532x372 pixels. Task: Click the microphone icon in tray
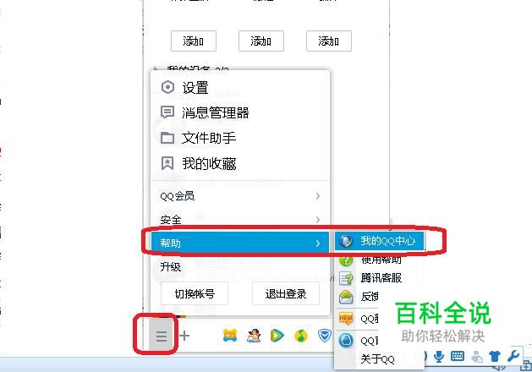coord(439,357)
